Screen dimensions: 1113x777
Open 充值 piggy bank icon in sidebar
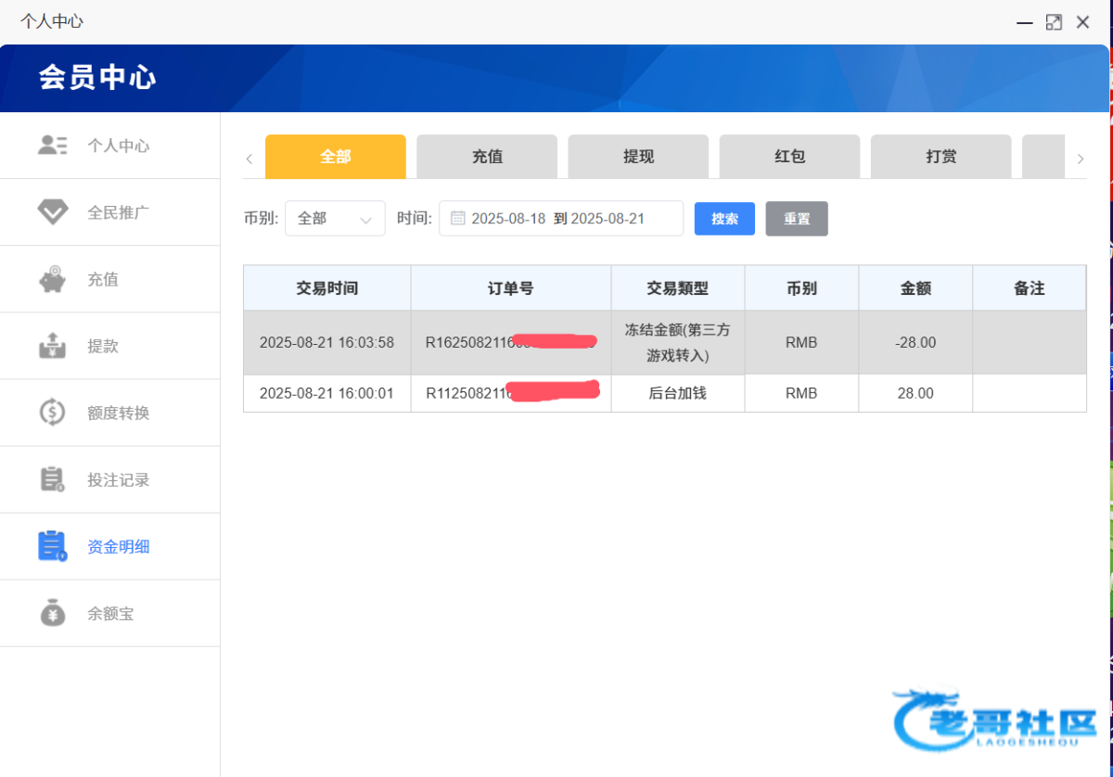53,279
